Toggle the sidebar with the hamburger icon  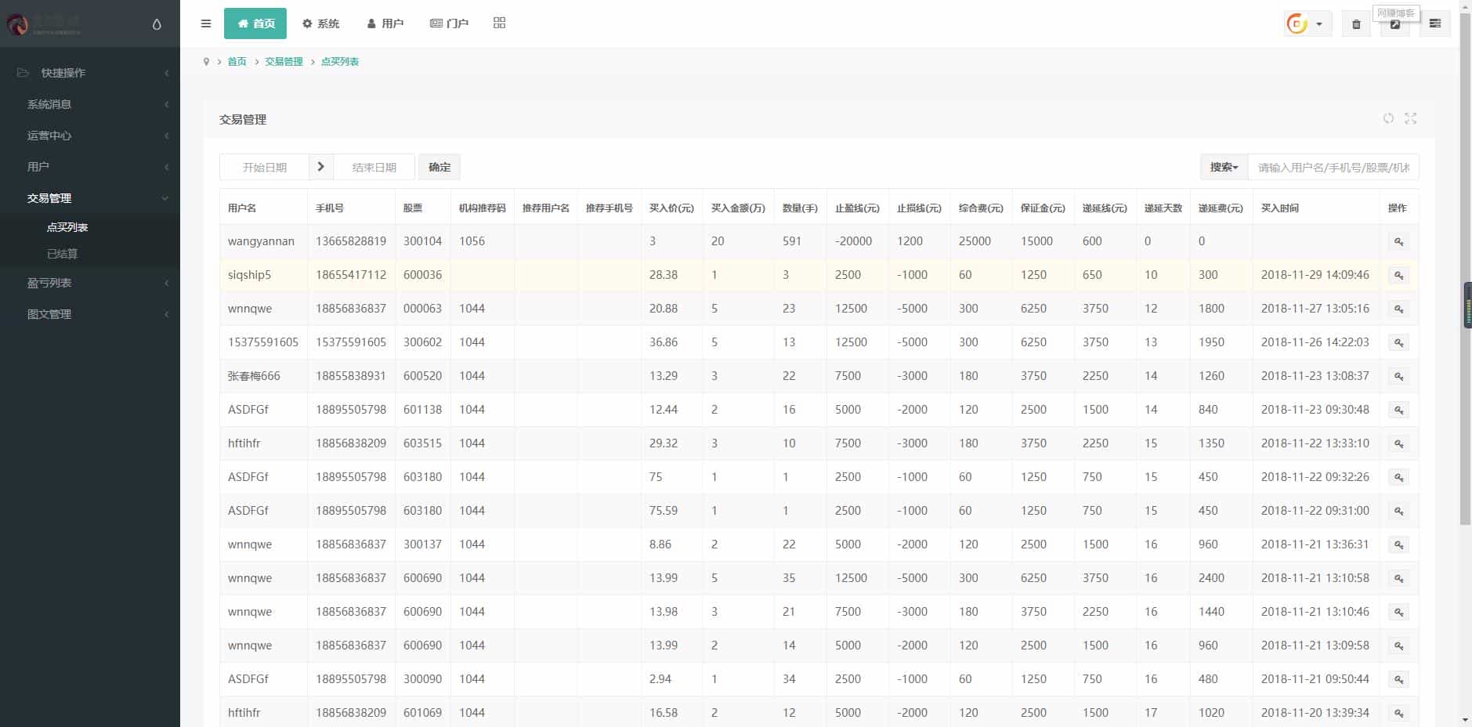[x=206, y=24]
